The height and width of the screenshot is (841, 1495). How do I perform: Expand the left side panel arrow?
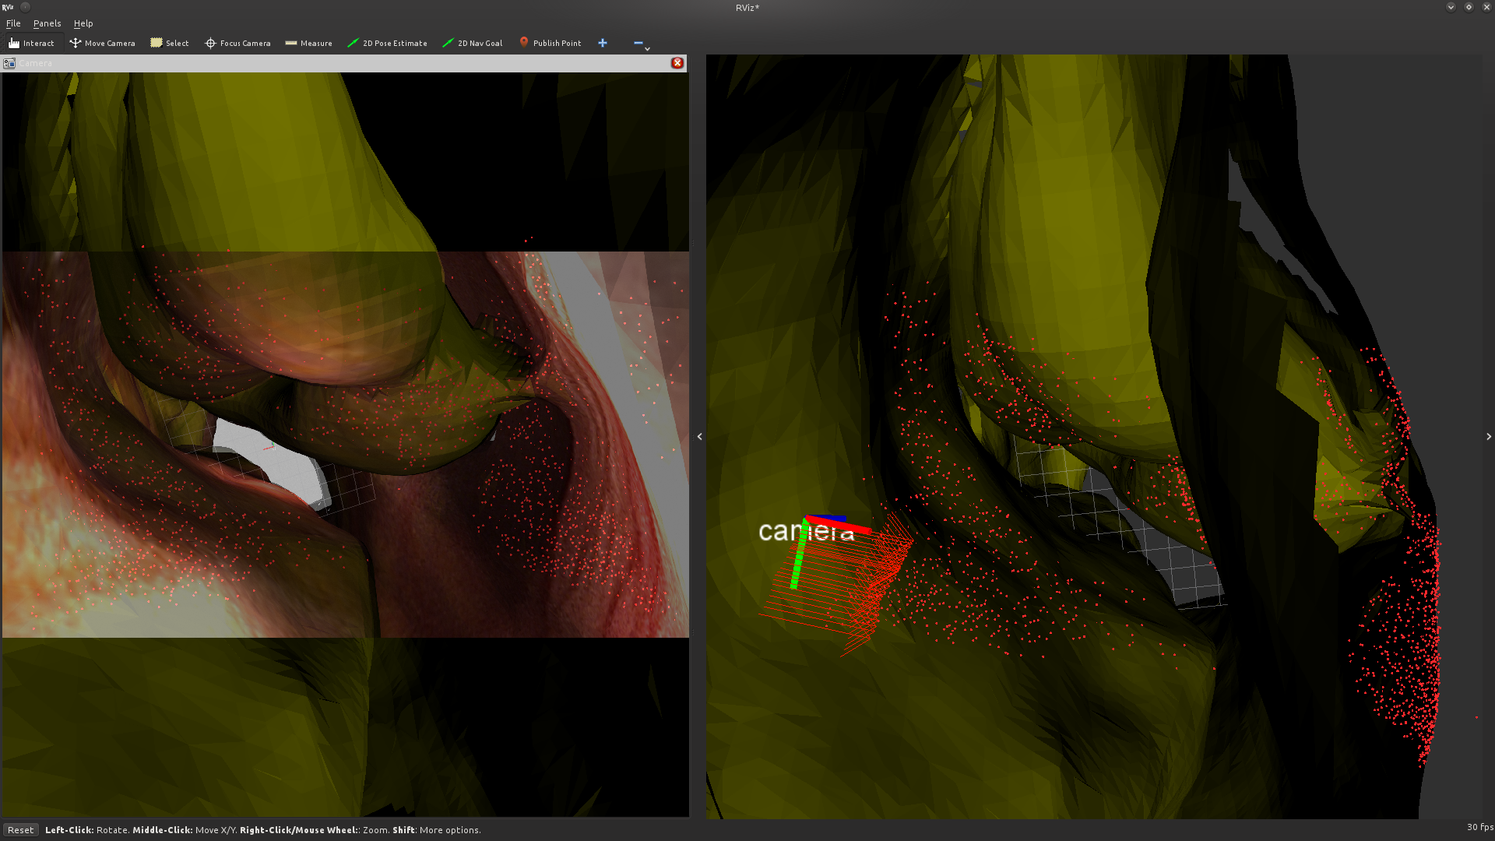pyautogui.click(x=699, y=437)
